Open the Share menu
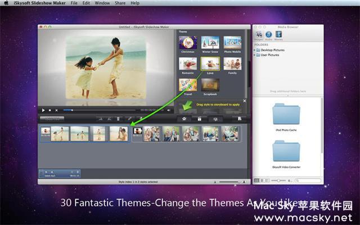 tap(120, 3)
